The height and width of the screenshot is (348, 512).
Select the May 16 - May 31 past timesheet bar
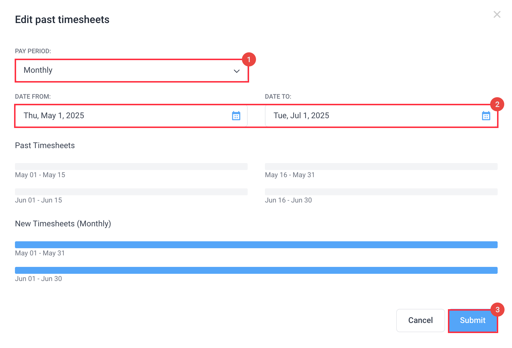click(x=381, y=167)
